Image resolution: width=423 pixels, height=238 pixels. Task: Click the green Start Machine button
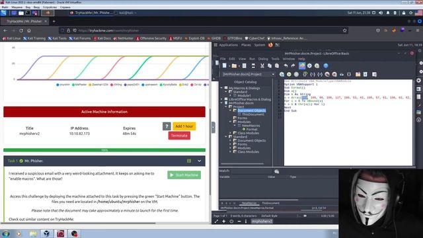click(184, 175)
